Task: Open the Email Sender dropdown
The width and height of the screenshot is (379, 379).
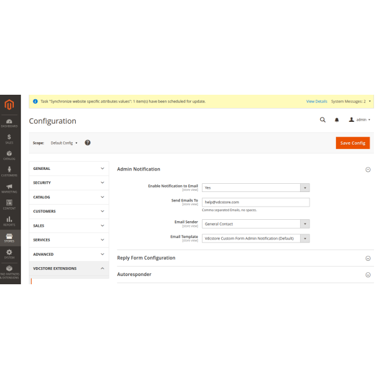Action: [256, 224]
